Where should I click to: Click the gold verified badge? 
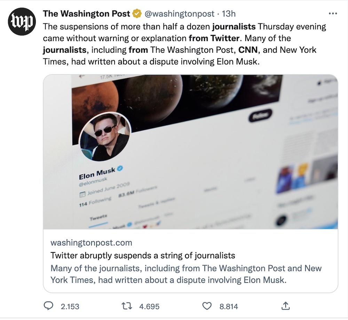pos(137,14)
